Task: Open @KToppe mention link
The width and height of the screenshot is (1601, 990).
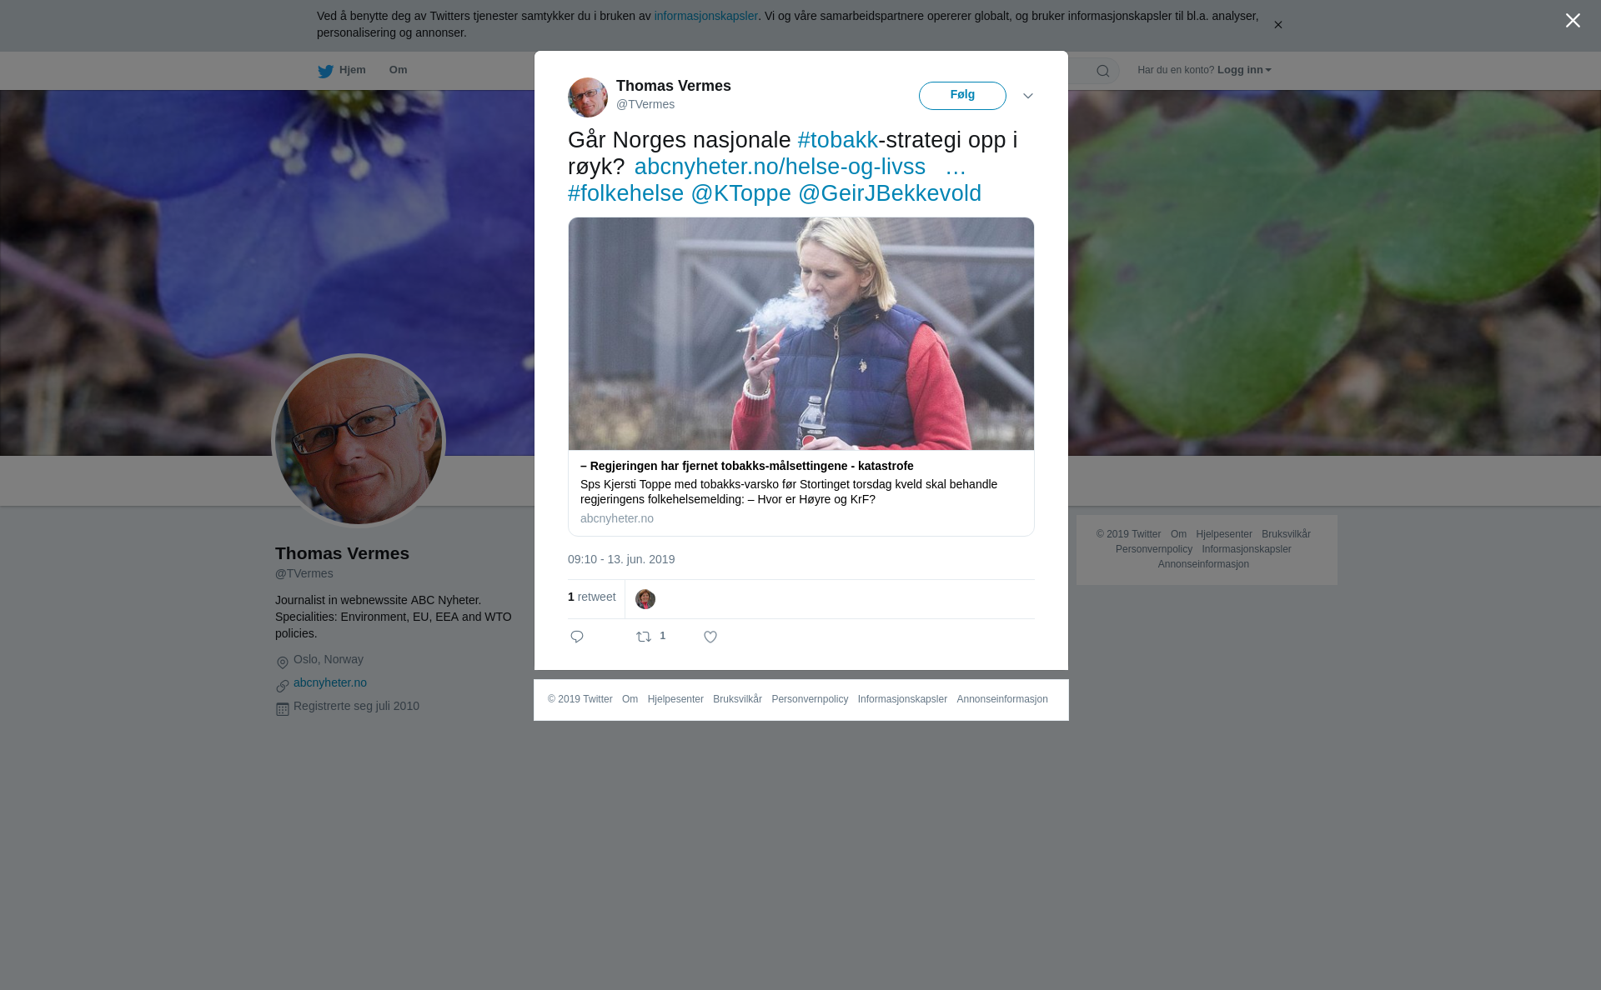Action: [x=740, y=193]
